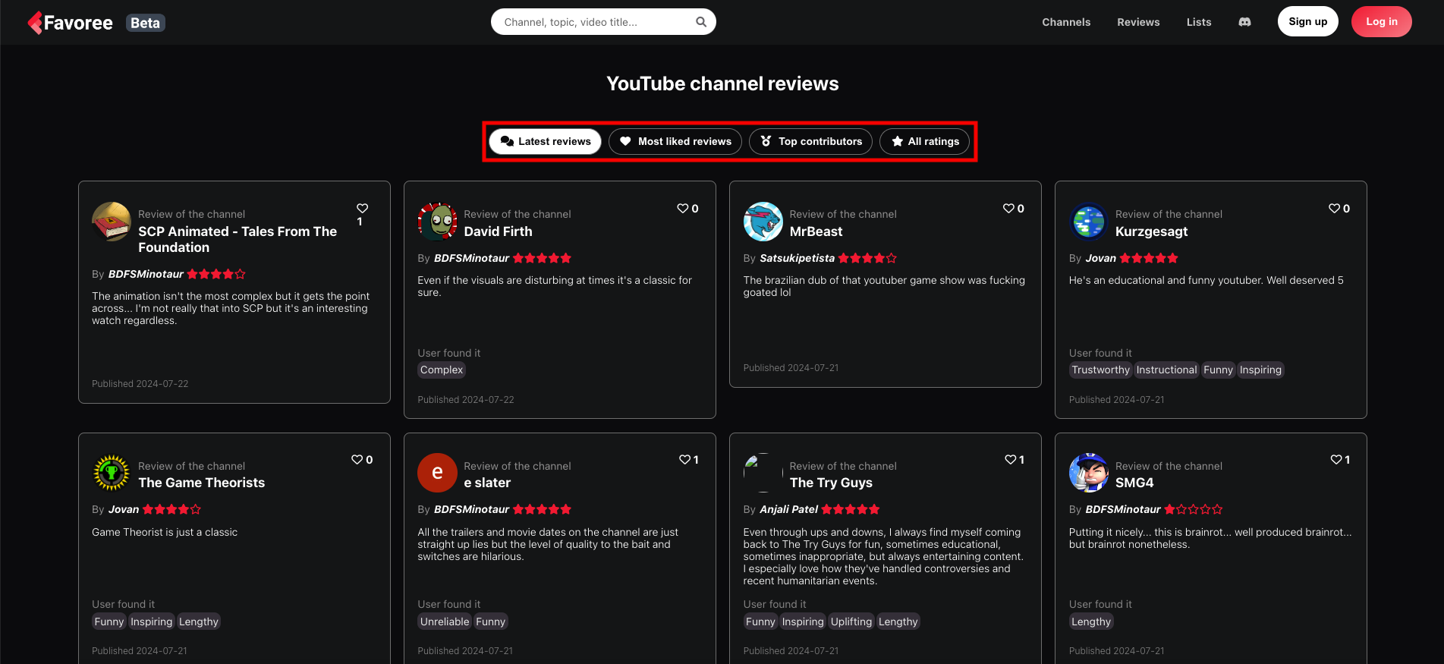The height and width of the screenshot is (664, 1444).
Task: Open BDFSMinotaur profile on SCP review
Action: (x=146, y=274)
